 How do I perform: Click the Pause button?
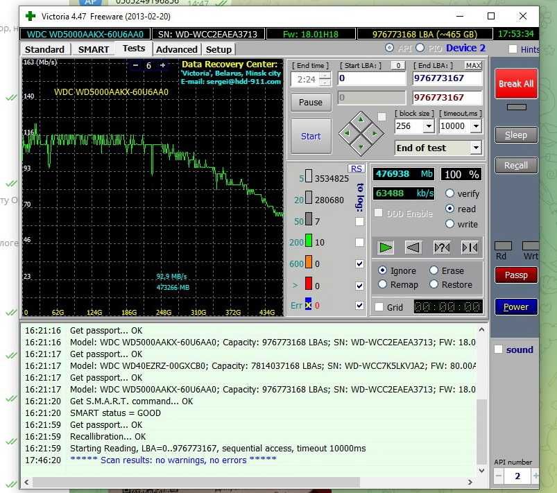coord(311,103)
